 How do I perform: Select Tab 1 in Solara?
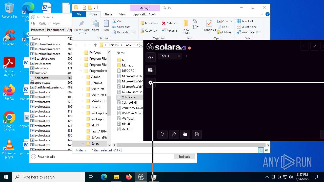click(167, 56)
